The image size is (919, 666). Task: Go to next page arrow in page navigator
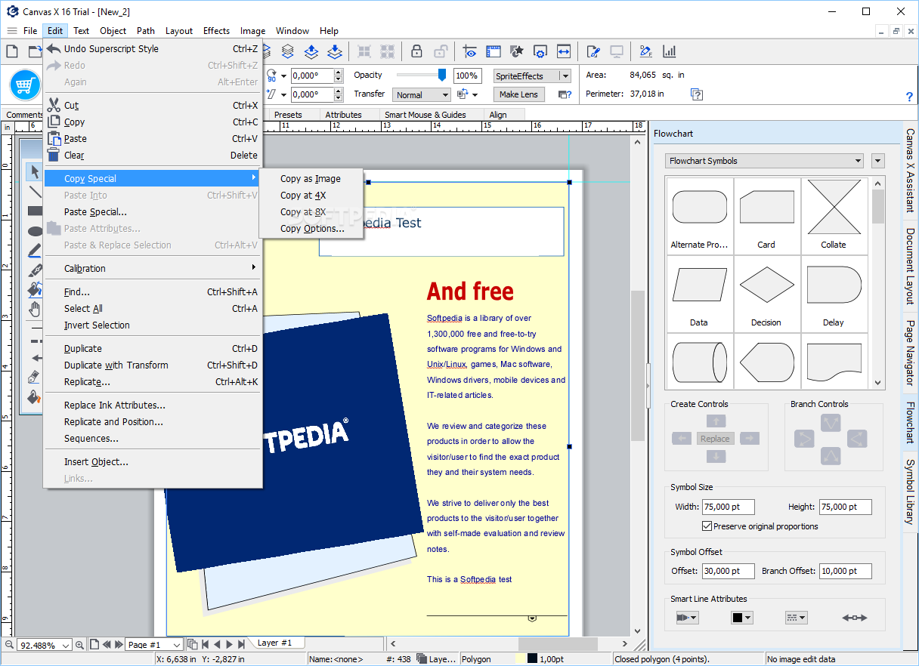click(x=118, y=645)
